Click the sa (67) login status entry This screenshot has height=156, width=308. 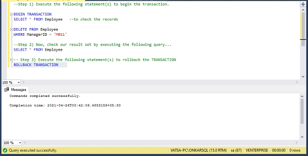(236, 150)
